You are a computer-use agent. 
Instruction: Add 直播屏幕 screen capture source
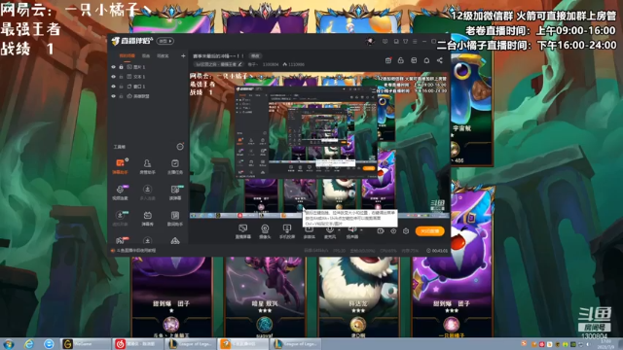click(242, 231)
